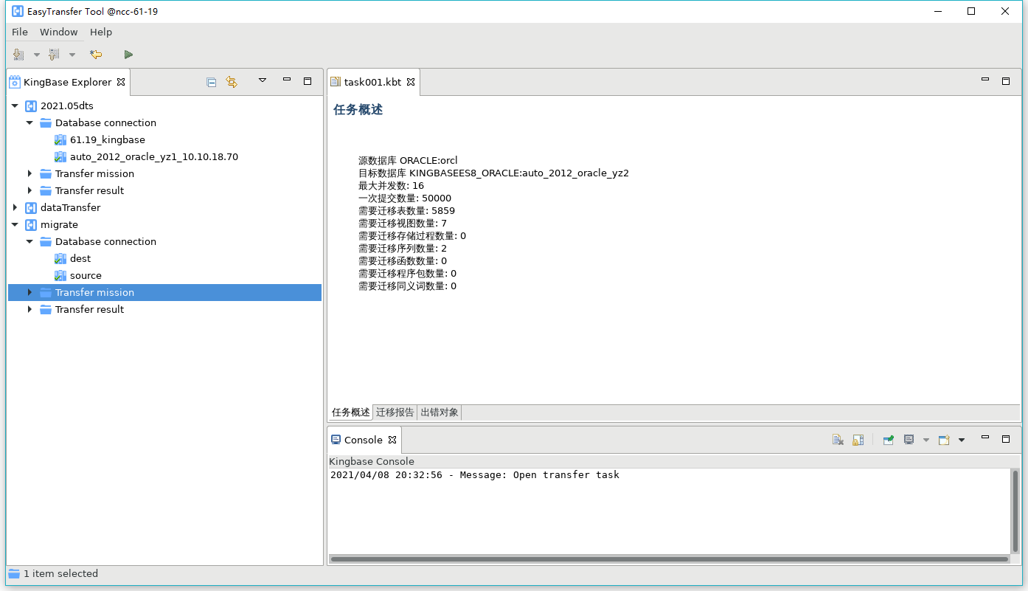The height and width of the screenshot is (591, 1028).
Task: Collapse Database connection under 2021.05dts
Action: (29, 123)
